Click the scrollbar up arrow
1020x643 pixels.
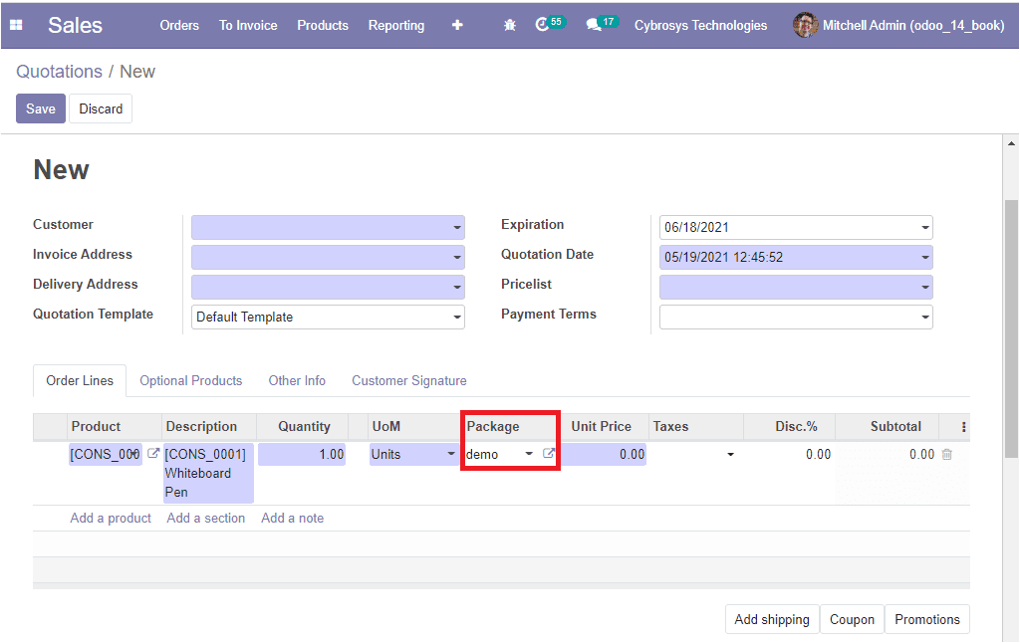coord(1011,143)
